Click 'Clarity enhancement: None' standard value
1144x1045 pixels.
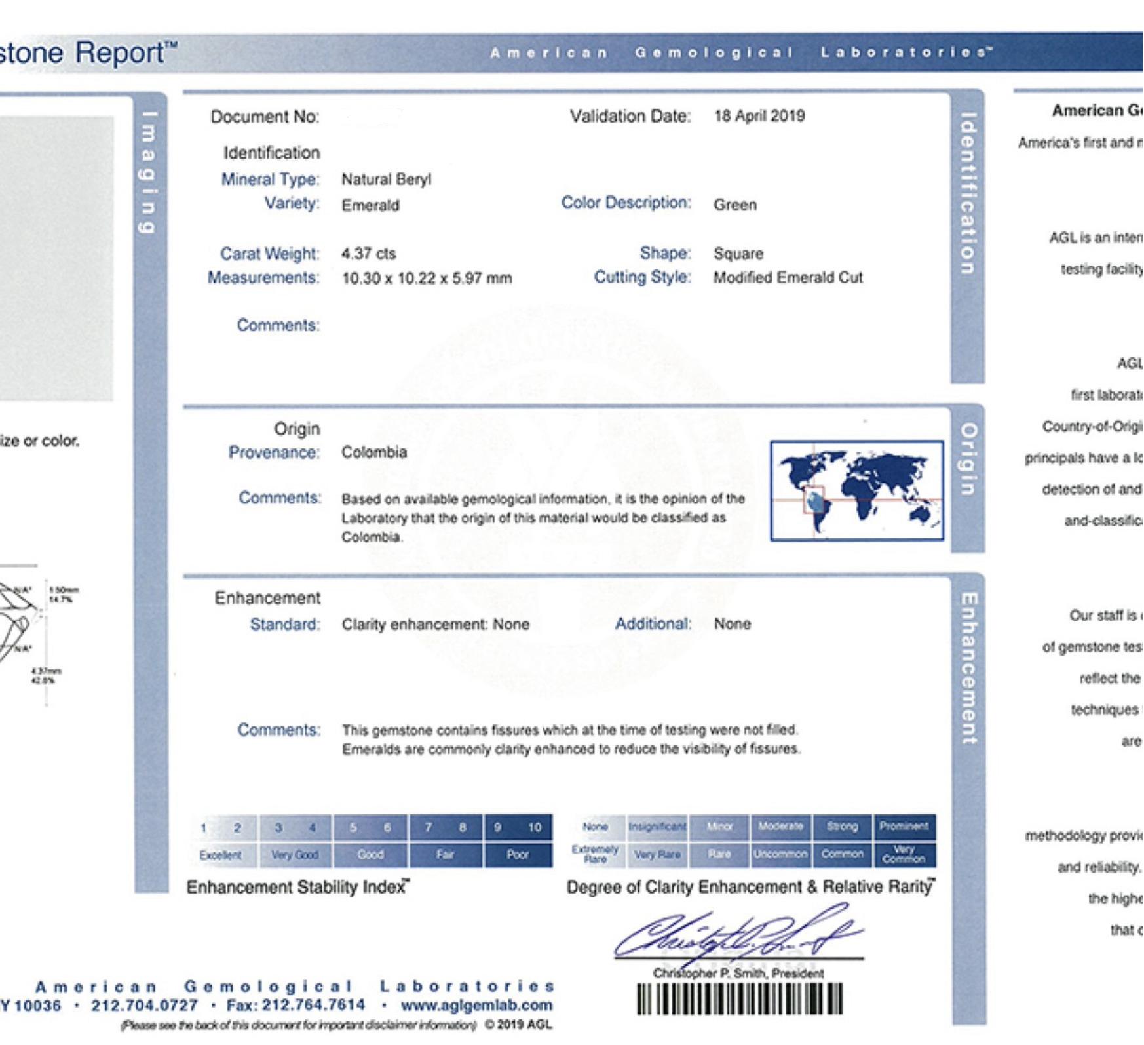pos(436,625)
